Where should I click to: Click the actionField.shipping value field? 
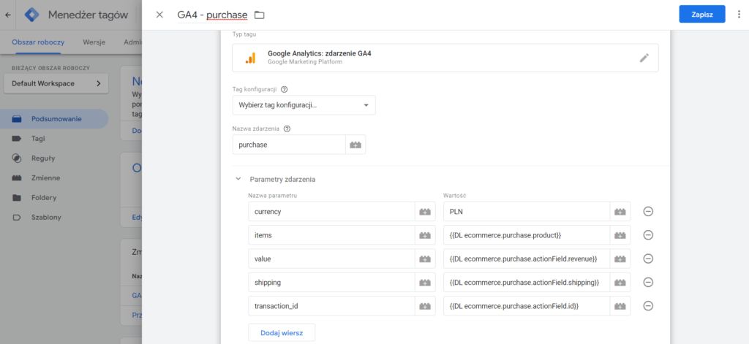[x=527, y=283]
